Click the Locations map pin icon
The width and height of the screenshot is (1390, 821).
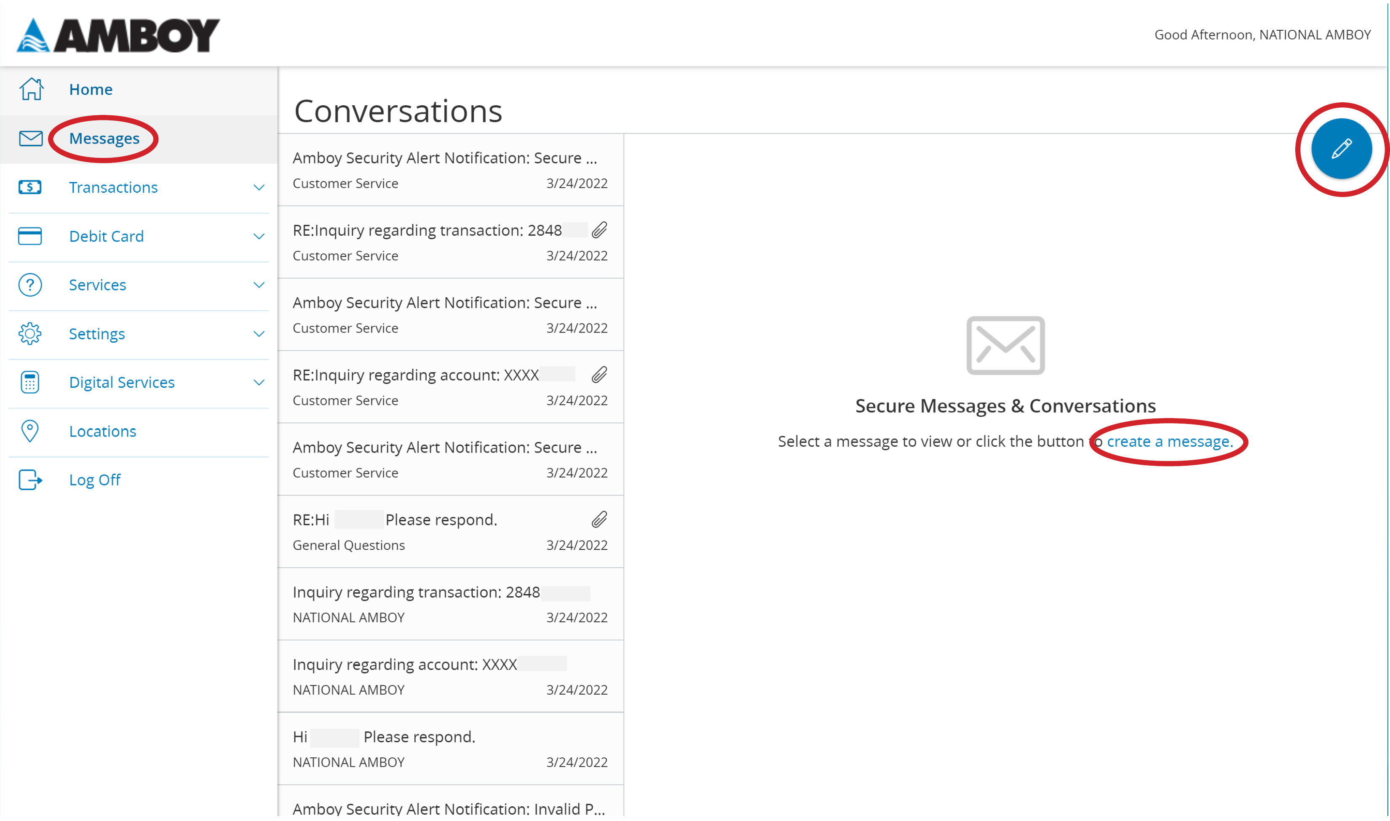coord(30,431)
